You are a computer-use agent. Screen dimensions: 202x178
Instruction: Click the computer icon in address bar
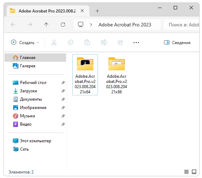[x=81, y=24]
